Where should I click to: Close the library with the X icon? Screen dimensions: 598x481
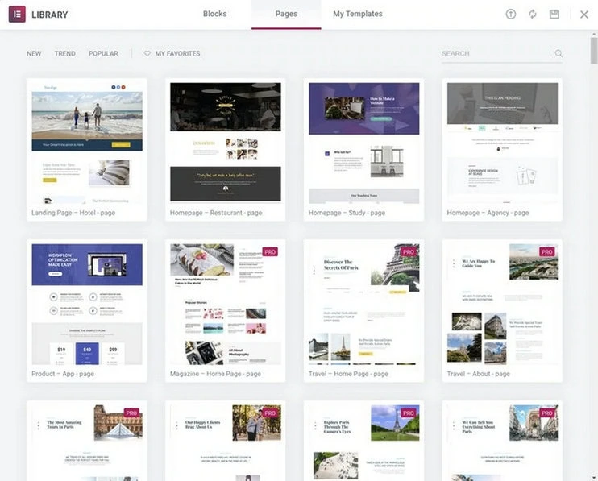pyautogui.click(x=583, y=15)
